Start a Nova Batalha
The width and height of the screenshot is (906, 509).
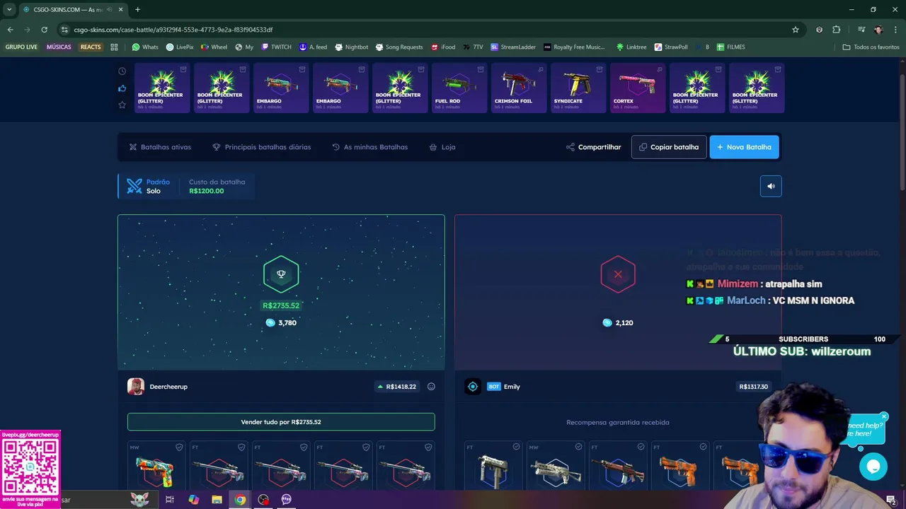pos(744,147)
